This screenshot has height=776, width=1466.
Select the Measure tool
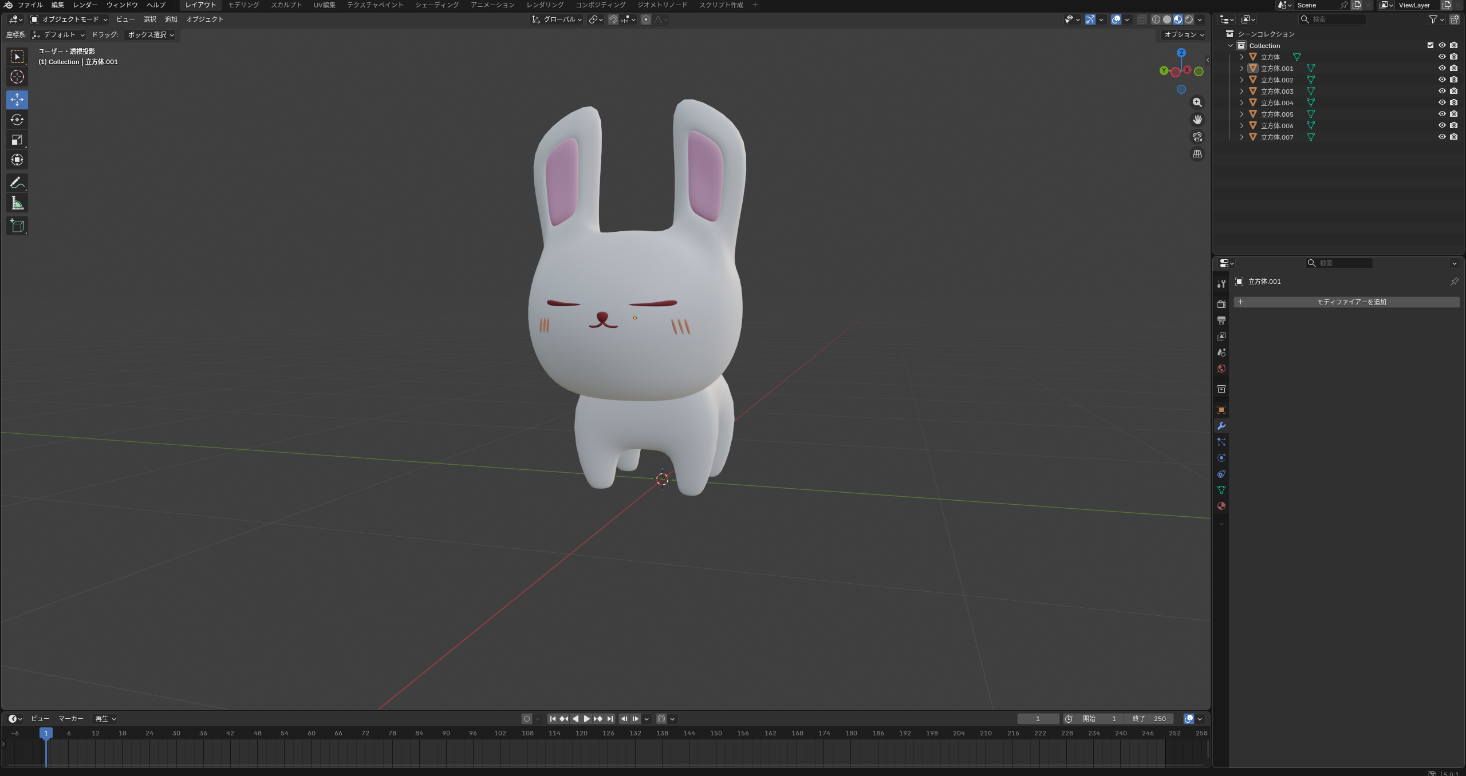(x=17, y=203)
